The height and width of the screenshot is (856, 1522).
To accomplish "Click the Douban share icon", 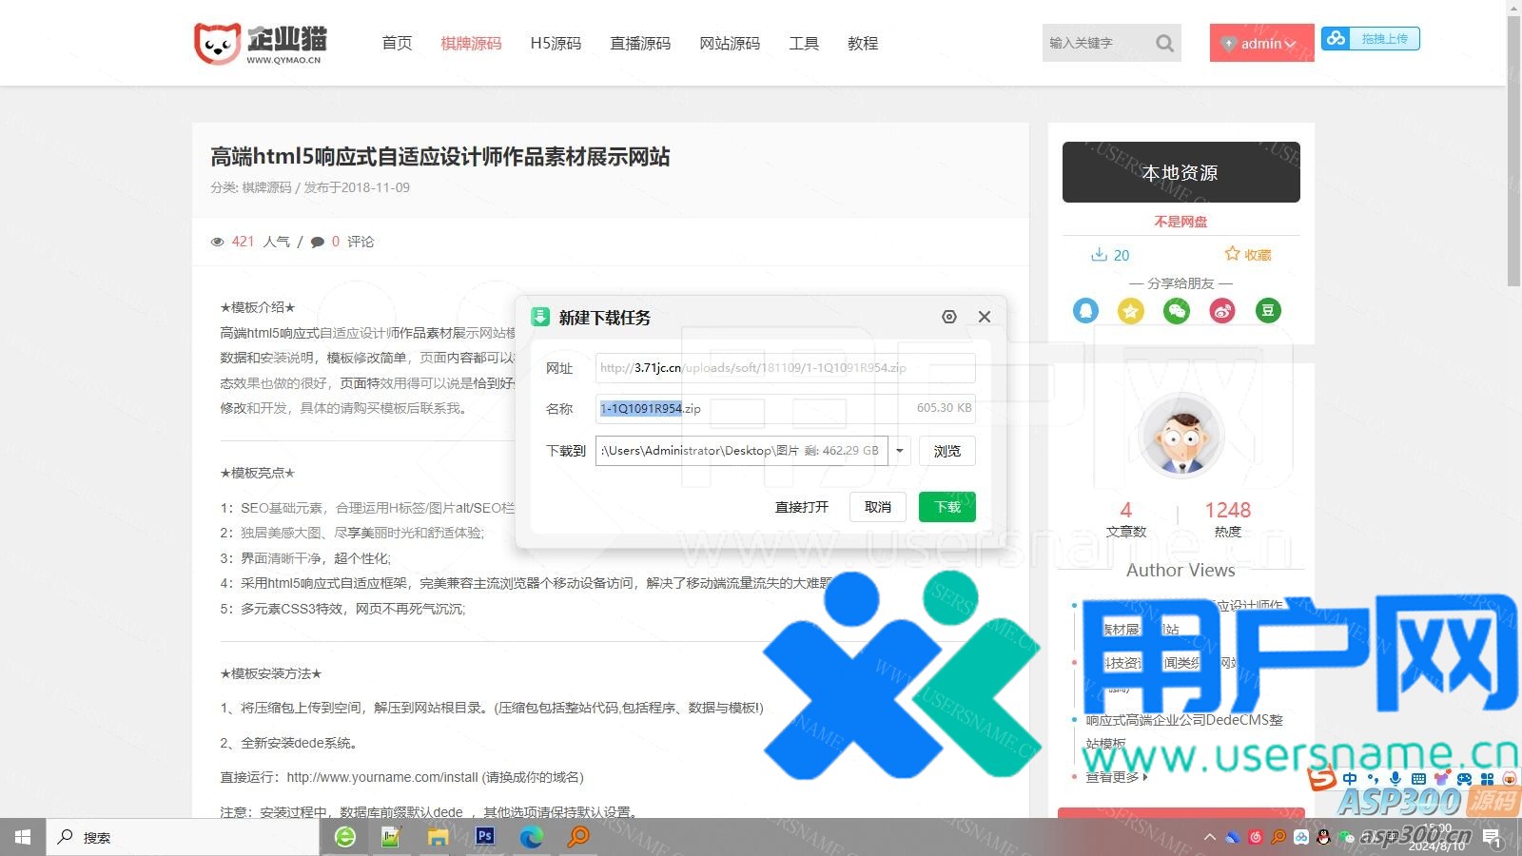I will (1268, 311).
